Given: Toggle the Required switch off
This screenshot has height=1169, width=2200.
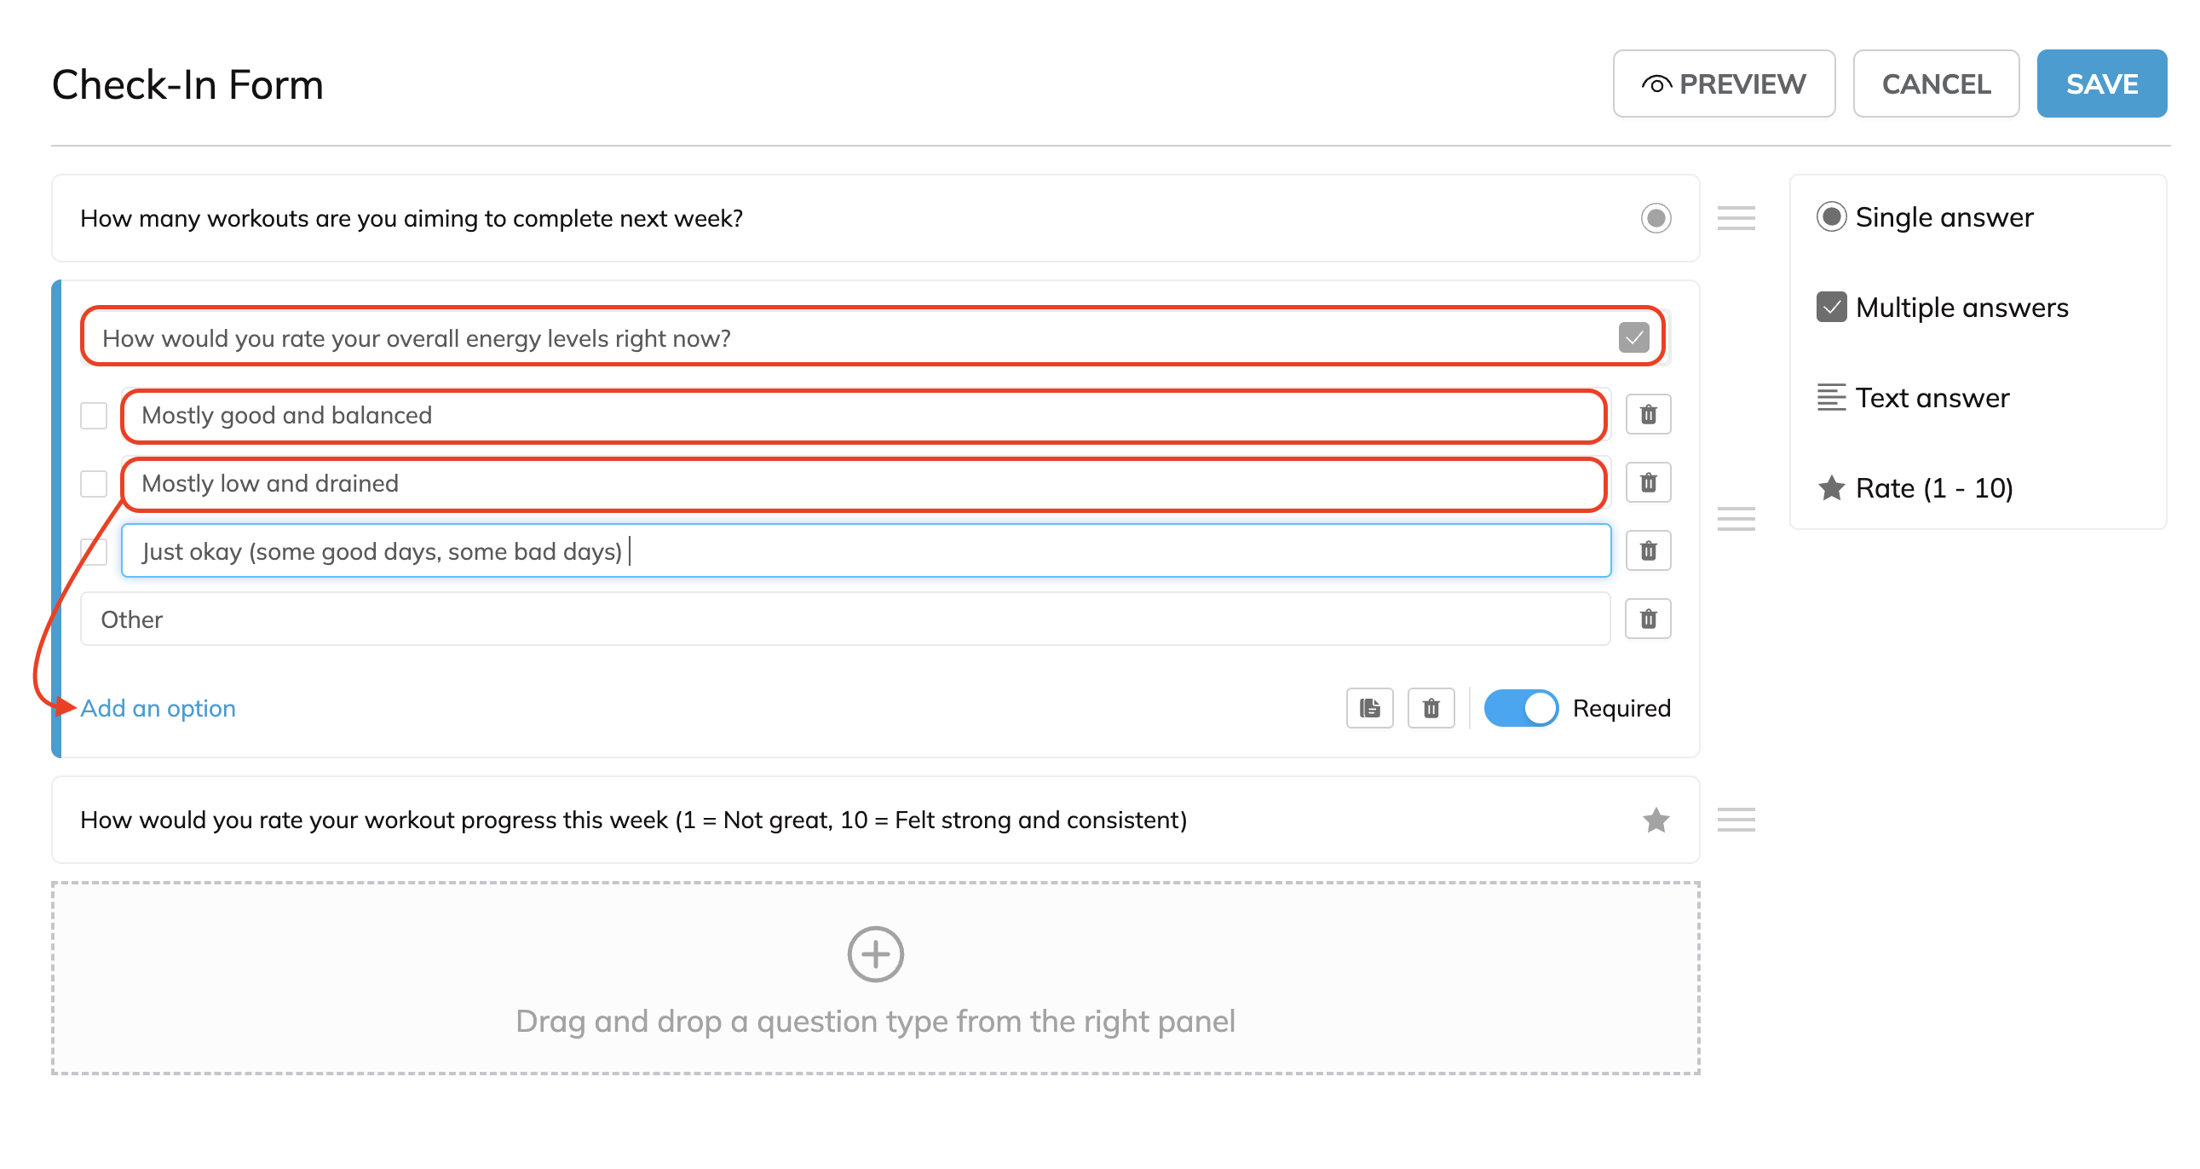Looking at the screenshot, I should point(1520,708).
